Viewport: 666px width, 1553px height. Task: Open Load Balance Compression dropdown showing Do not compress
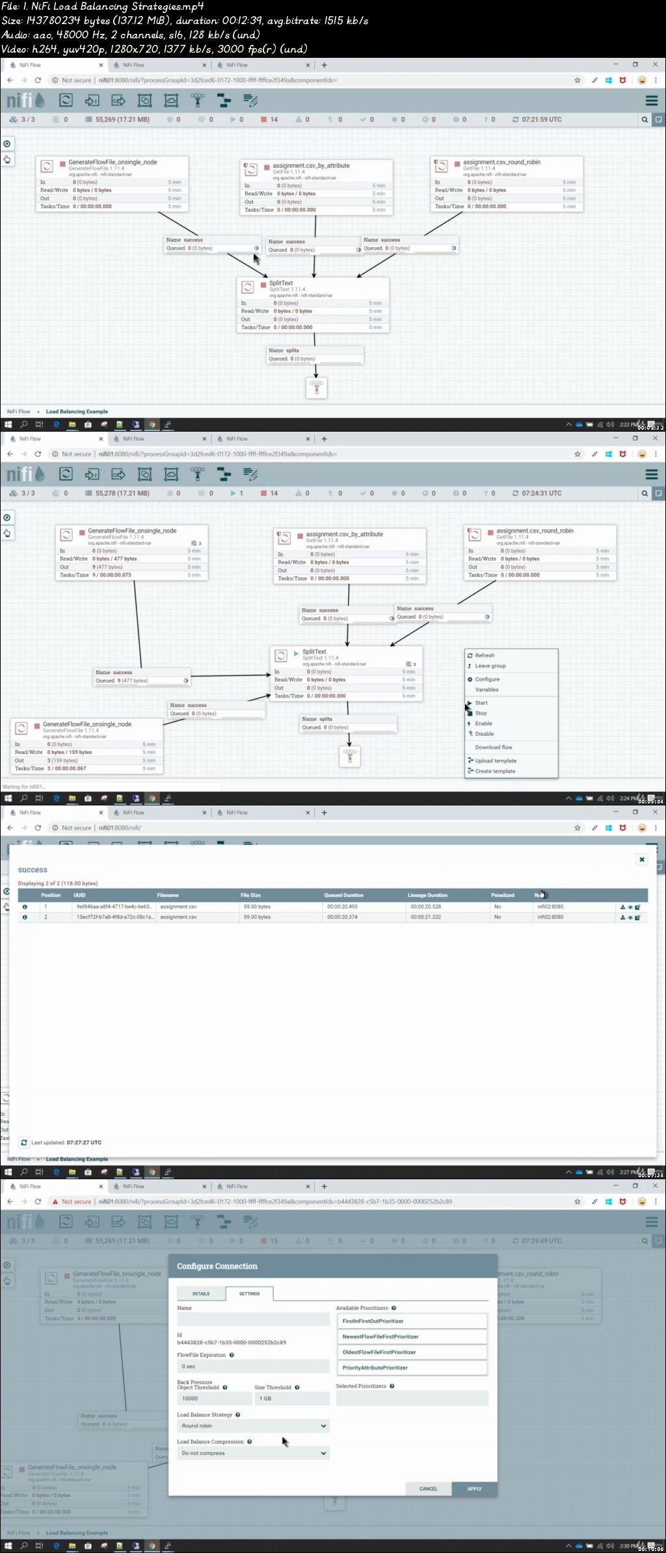click(x=253, y=1453)
